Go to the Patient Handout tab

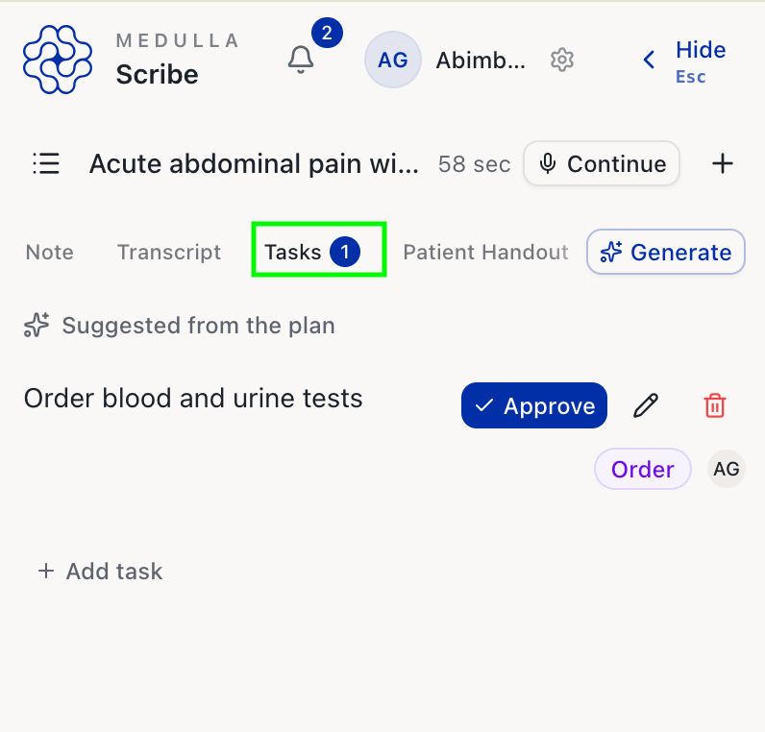[485, 252]
